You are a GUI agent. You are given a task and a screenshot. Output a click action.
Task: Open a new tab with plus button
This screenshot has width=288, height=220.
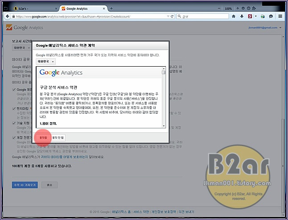[111, 8]
